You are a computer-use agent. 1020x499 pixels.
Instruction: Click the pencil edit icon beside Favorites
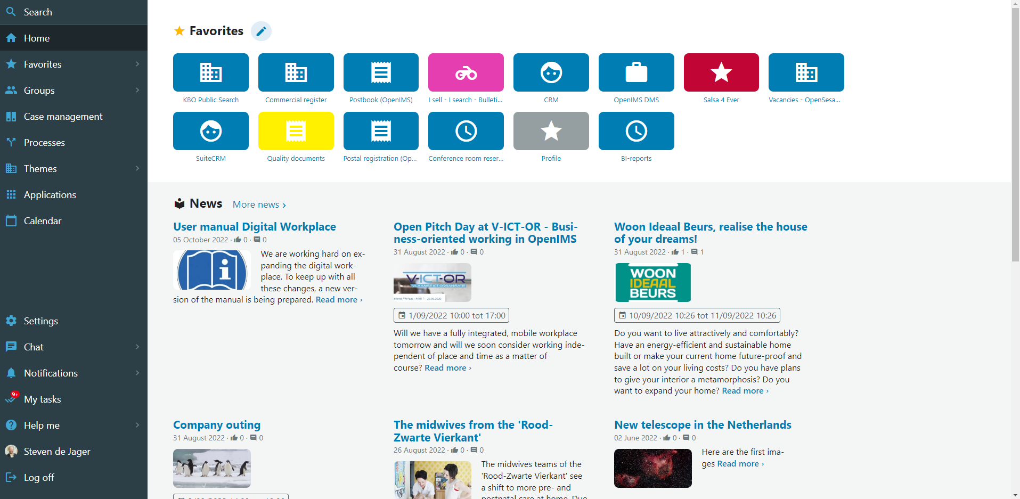[261, 31]
